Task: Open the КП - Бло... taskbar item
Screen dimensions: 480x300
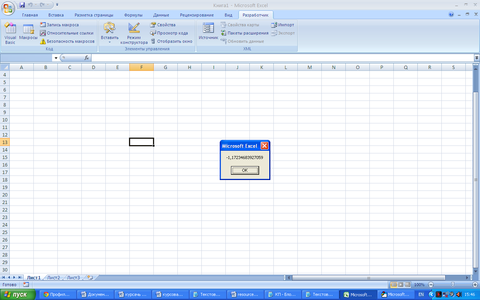Action: (x=282, y=294)
